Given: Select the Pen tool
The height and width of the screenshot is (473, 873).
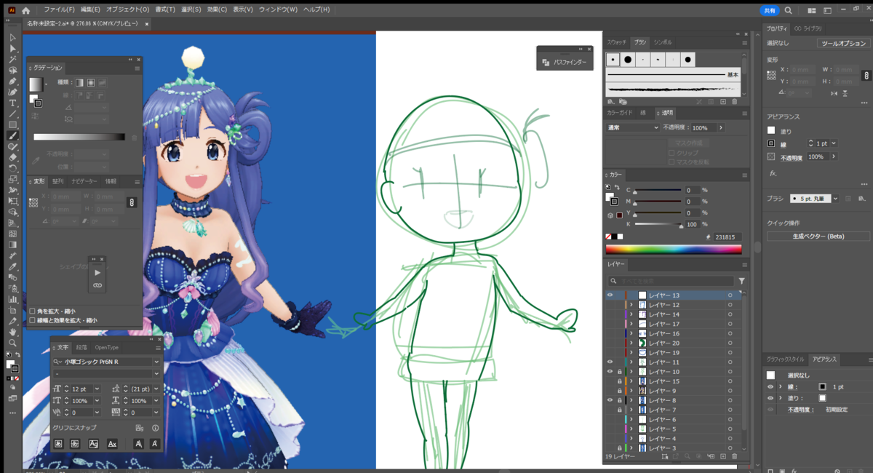Looking at the screenshot, I should pyautogui.click(x=13, y=82).
